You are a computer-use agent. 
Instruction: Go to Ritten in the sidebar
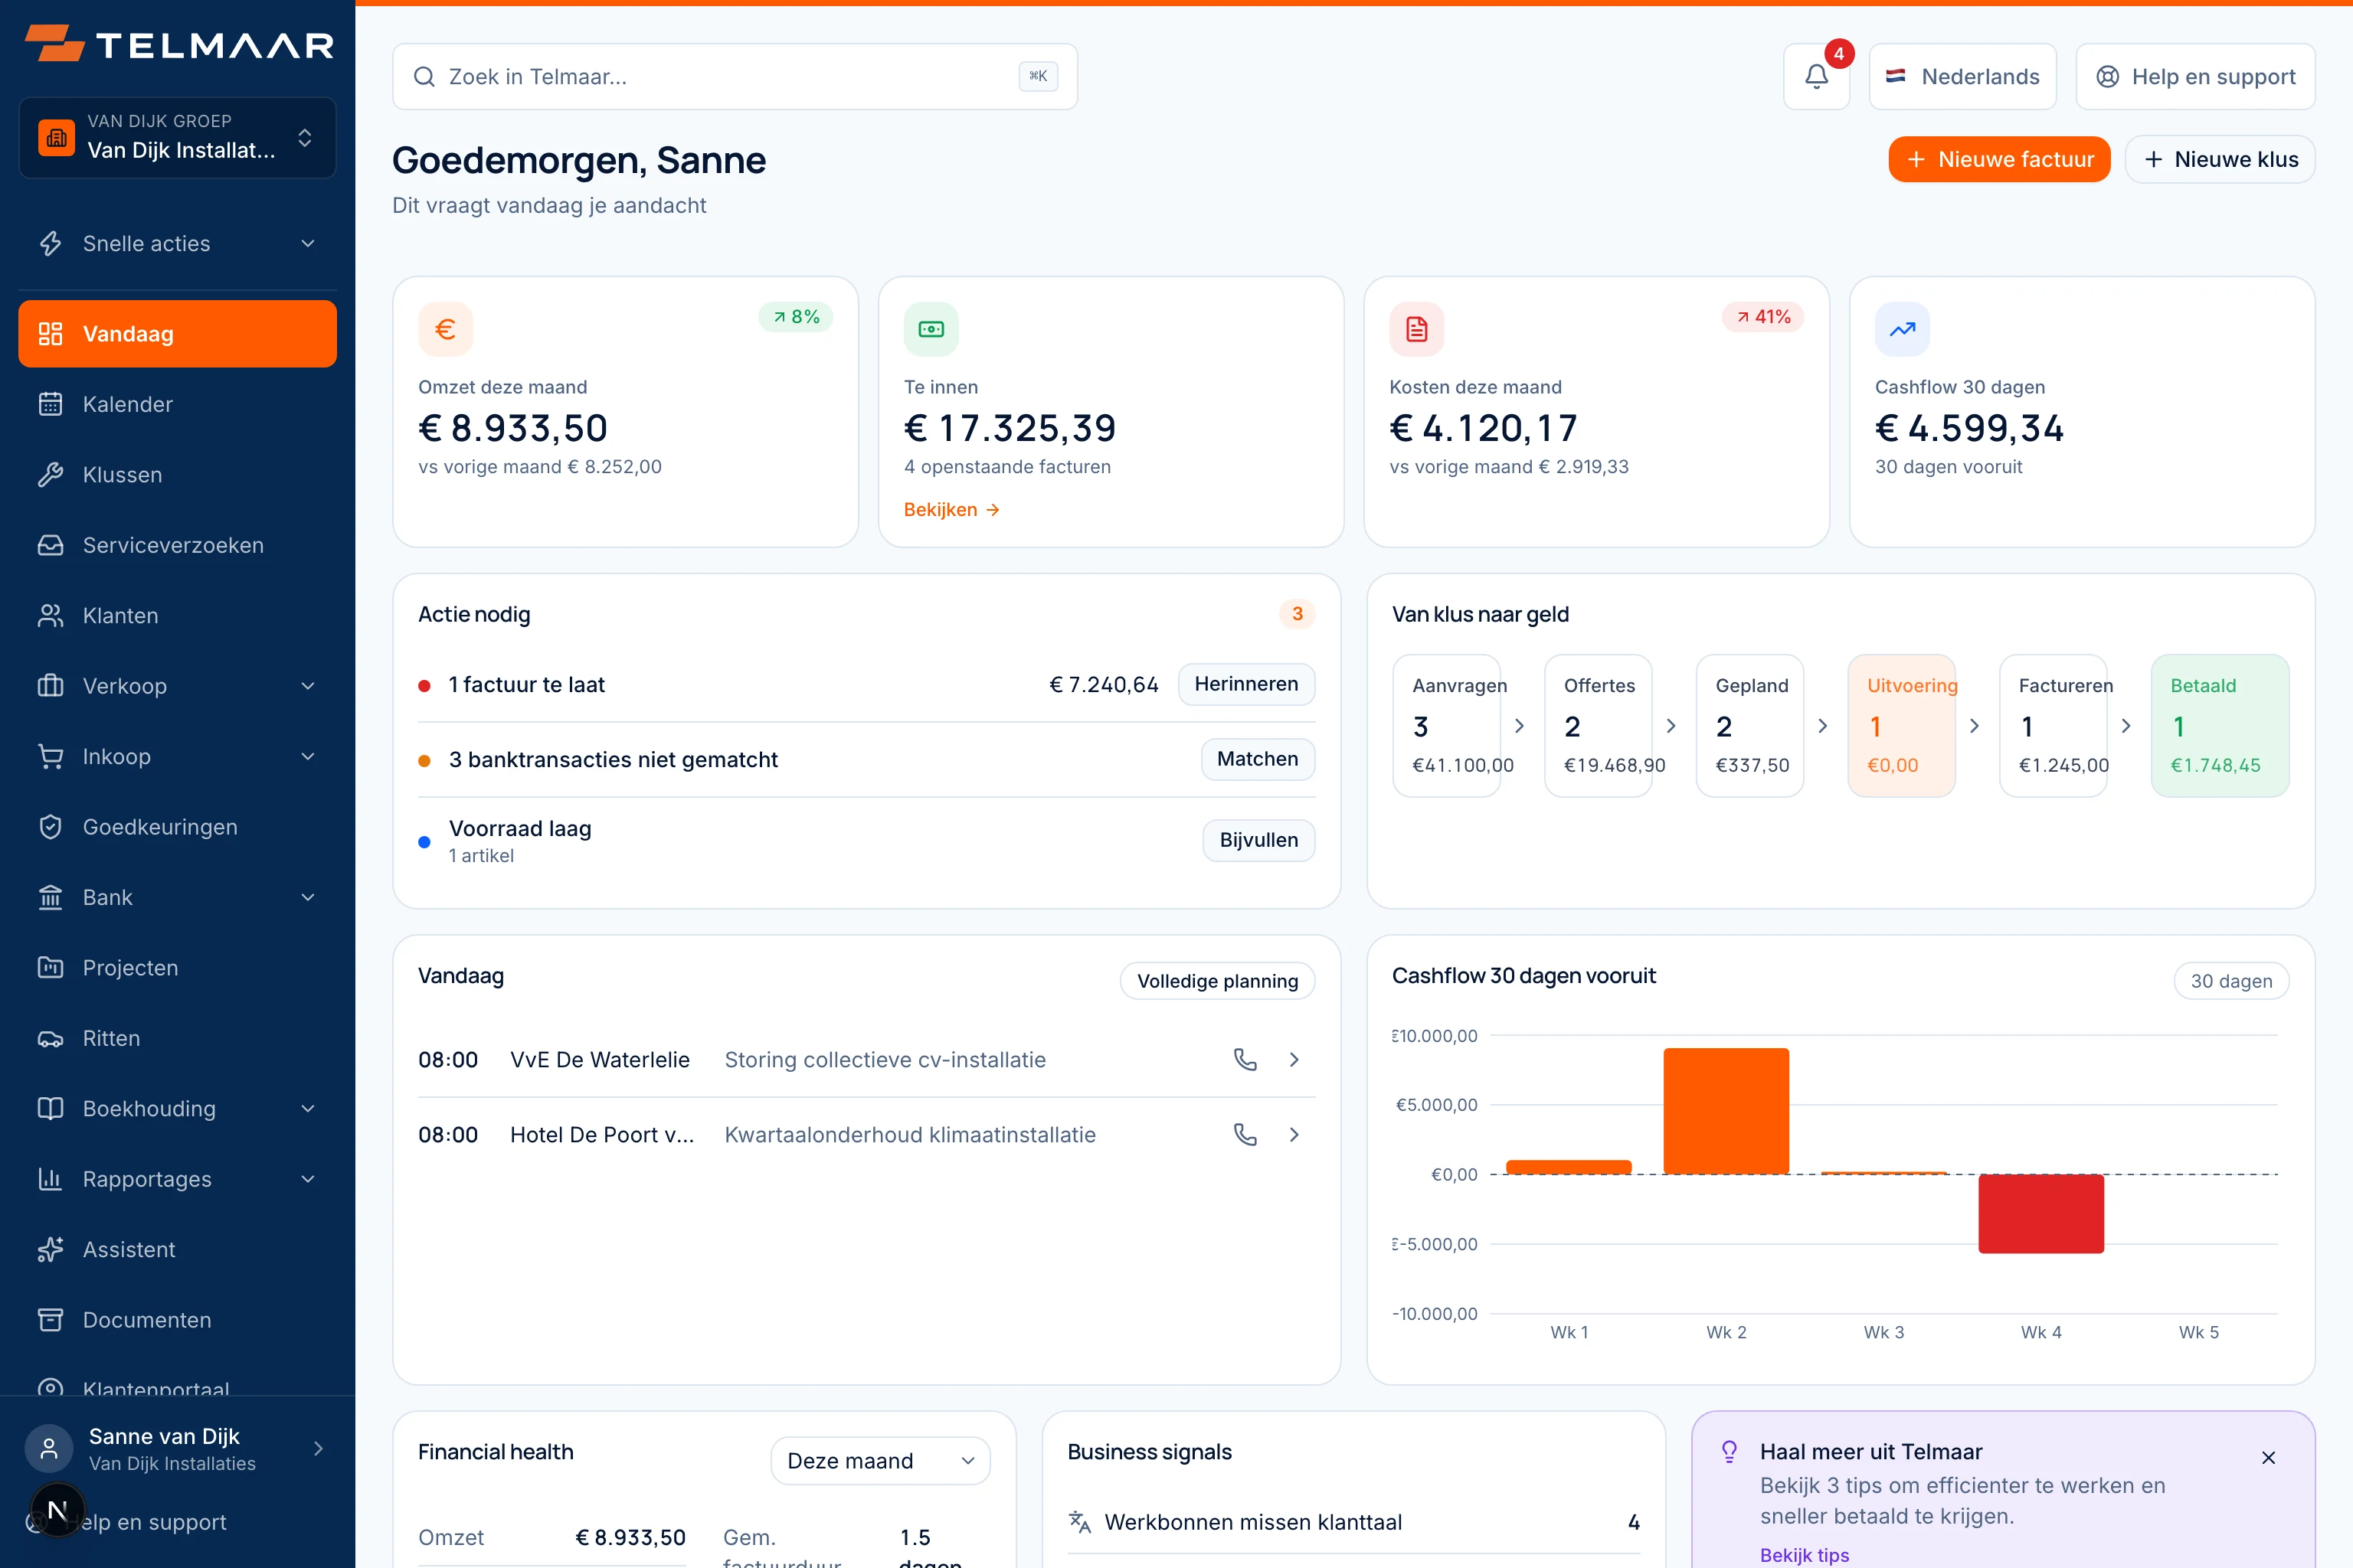pos(178,1038)
